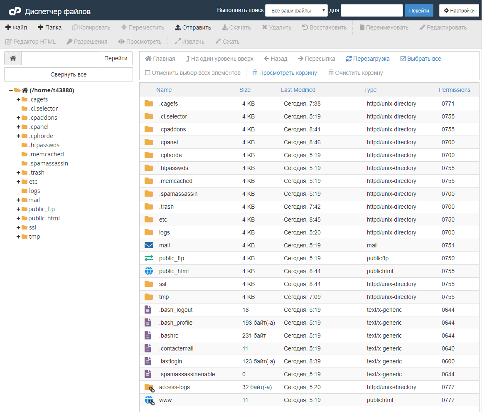
Task: Create a new folder with Папка
Action: (49, 27)
